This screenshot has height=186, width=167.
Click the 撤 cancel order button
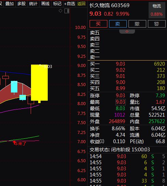point(137,24)
